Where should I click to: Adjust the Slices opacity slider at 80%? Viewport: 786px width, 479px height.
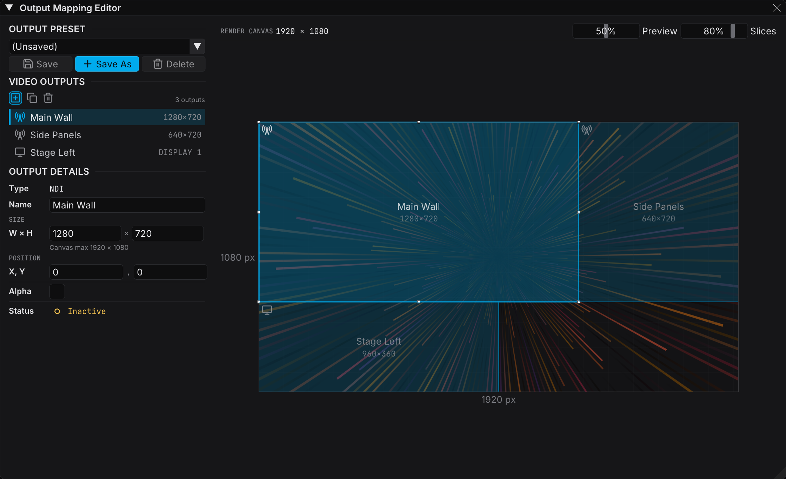[714, 31]
